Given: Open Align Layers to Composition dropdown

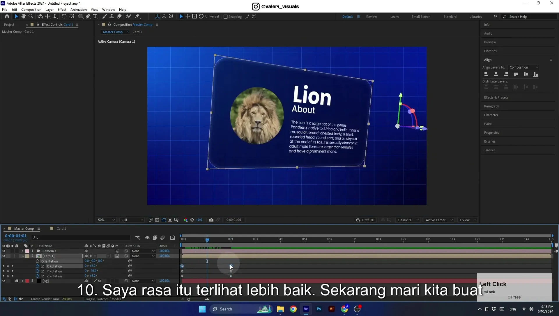Looking at the screenshot, I should coord(523,67).
